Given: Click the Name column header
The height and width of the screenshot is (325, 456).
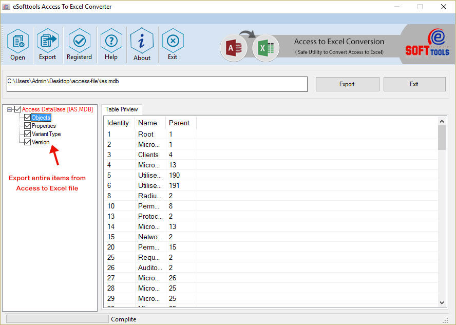Looking at the screenshot, I should click(x=150, y=123).
